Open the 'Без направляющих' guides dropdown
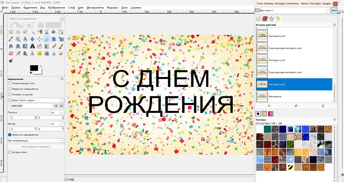Image resolution: width=344 pixels, height=182 pixels. [36, 140]
